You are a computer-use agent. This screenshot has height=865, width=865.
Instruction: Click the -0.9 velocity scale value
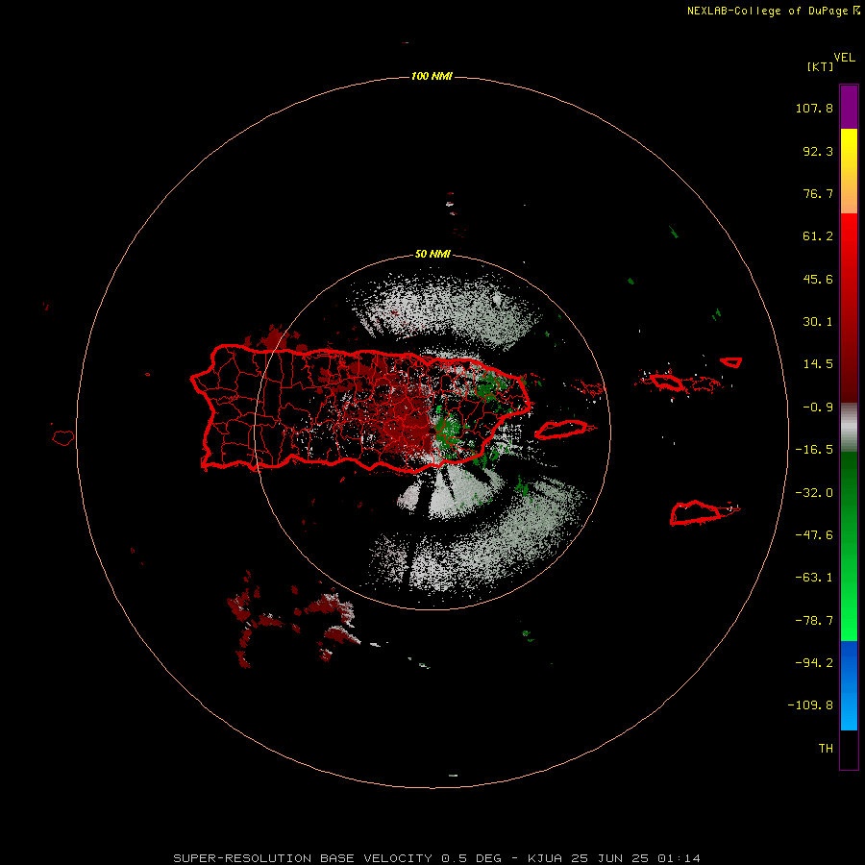click(x=818, y=408)
